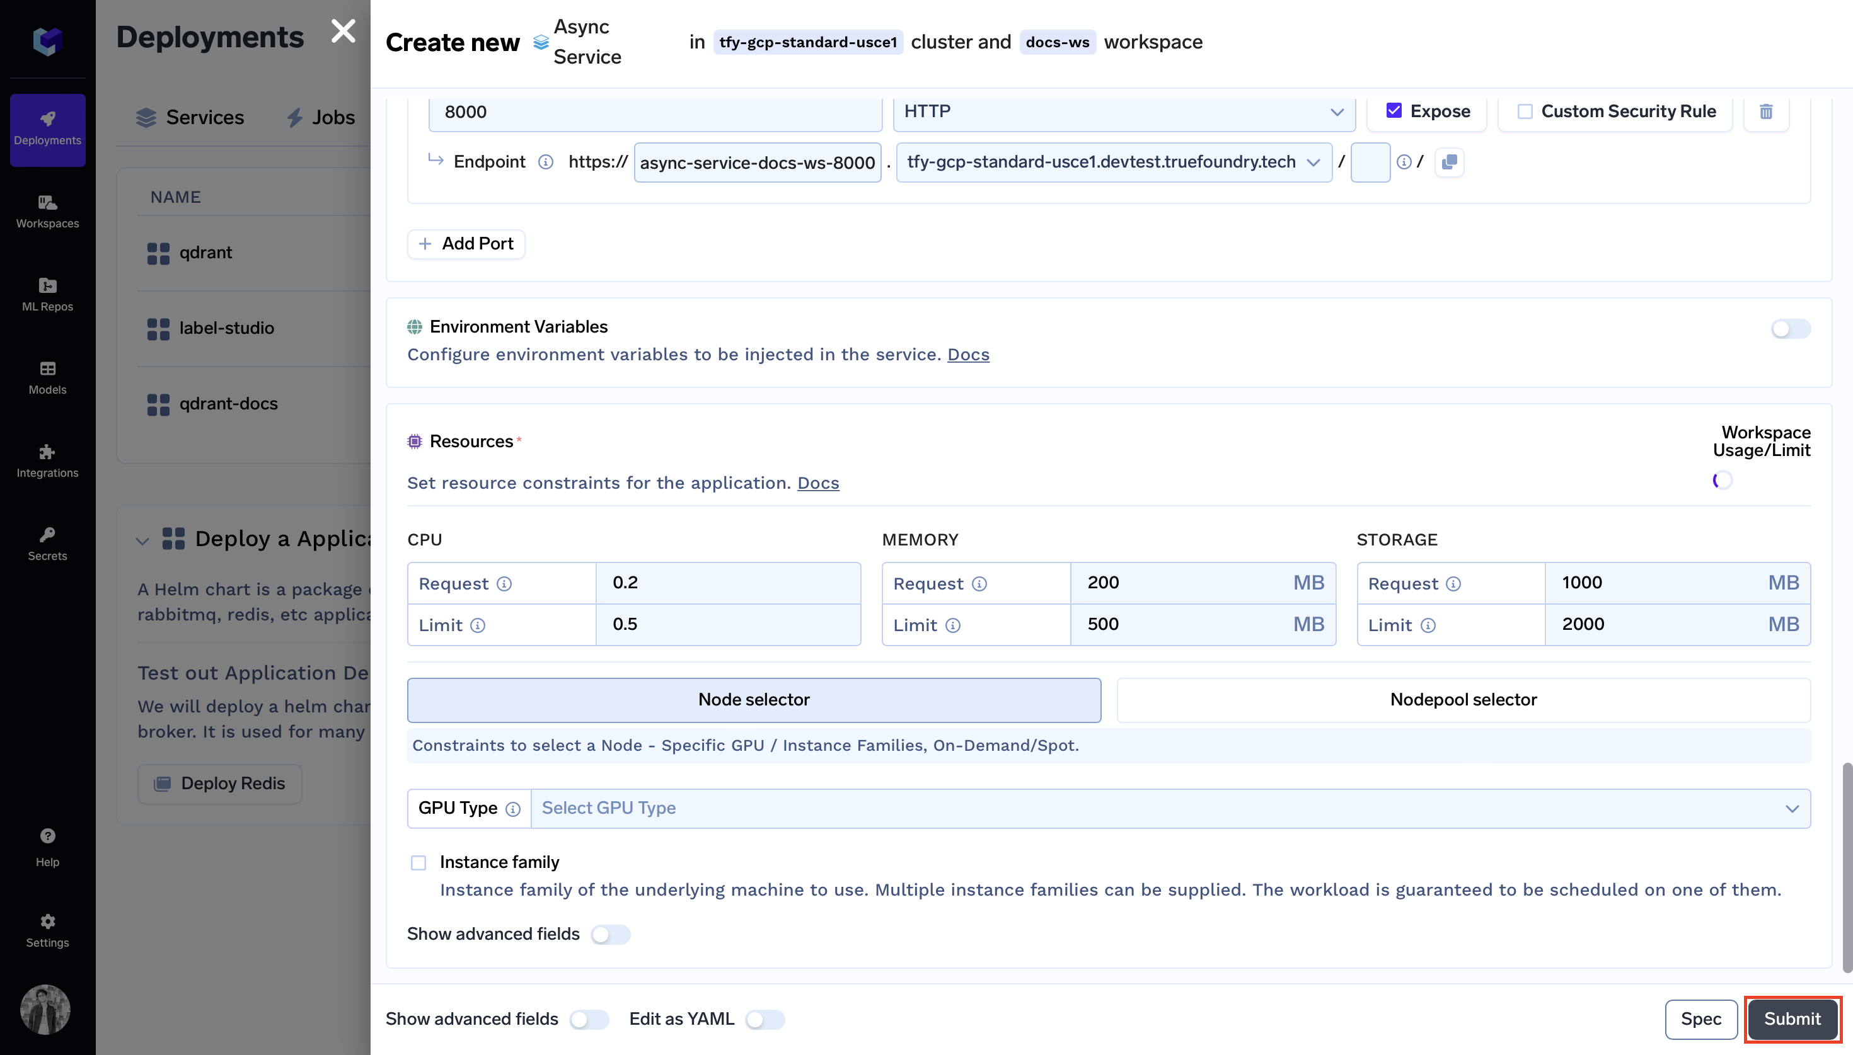Screen dimensions: 1853x1055
Task: Click the Submit button
Action: click(x=1792, y=1020)
